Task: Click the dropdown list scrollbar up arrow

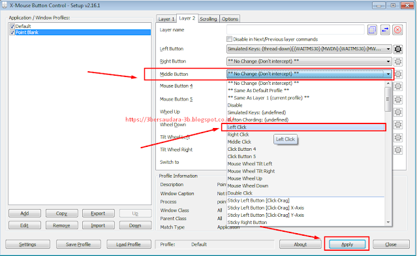Action: [388, 84]
